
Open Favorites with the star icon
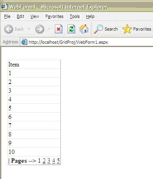point(127,29)
